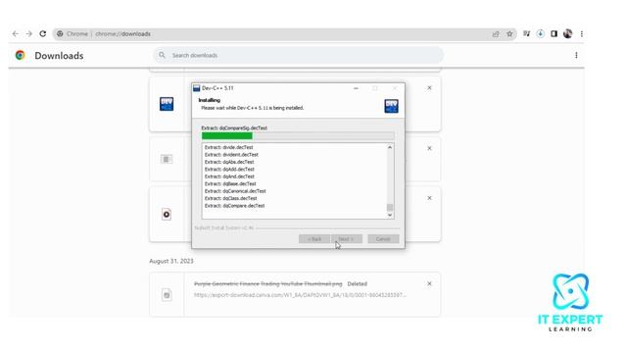The height and width of the screenshot is (353, 627).
Task: Click the deleted Purple Geometric file name
Action: click(268, 283)
